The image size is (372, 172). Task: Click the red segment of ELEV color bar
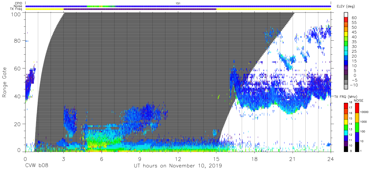point(346,20)
